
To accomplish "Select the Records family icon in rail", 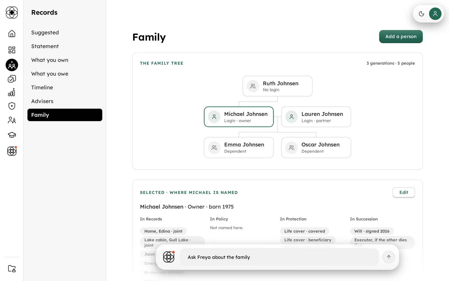I will 12,65.
